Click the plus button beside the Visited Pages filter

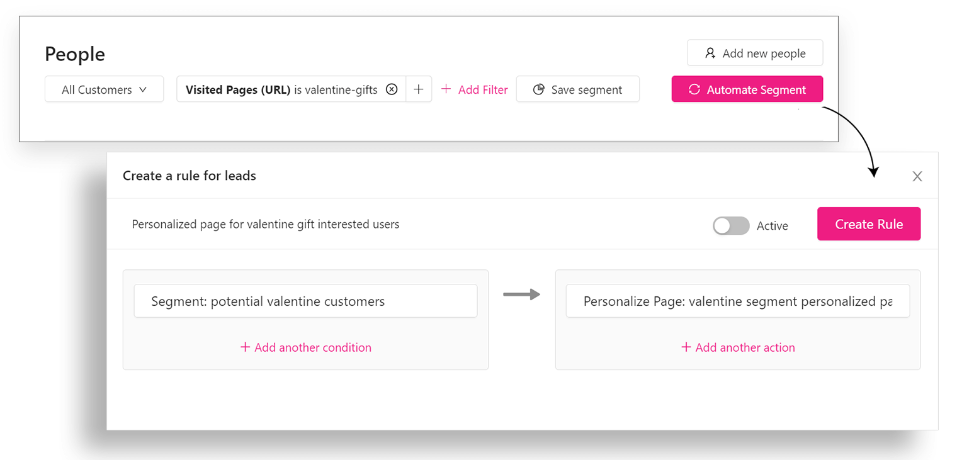tap(419, 89)
